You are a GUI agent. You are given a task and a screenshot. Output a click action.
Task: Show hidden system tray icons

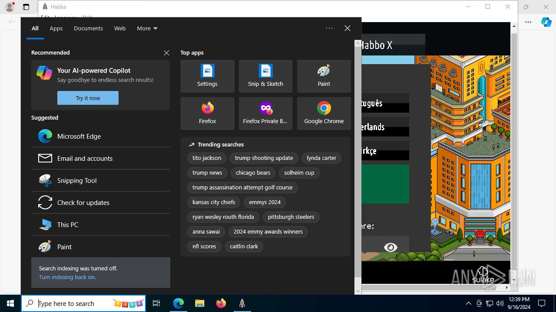468,303
